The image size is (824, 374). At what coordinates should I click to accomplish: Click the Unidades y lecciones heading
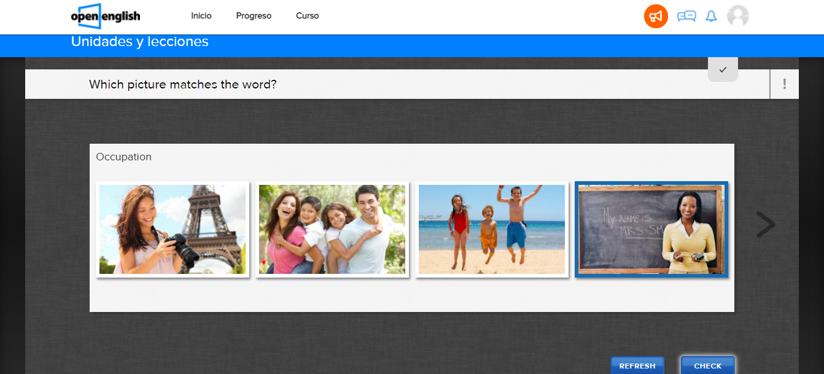pyautogui.click(x=140, y=42)
